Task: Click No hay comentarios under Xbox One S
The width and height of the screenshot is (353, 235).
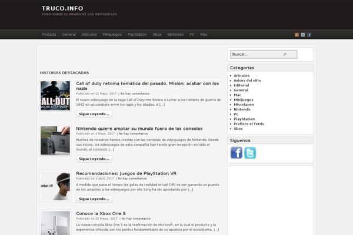Action: click(136, 219)
